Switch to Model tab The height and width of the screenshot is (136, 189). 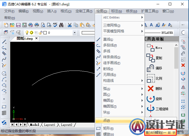[x=35, y=125]
